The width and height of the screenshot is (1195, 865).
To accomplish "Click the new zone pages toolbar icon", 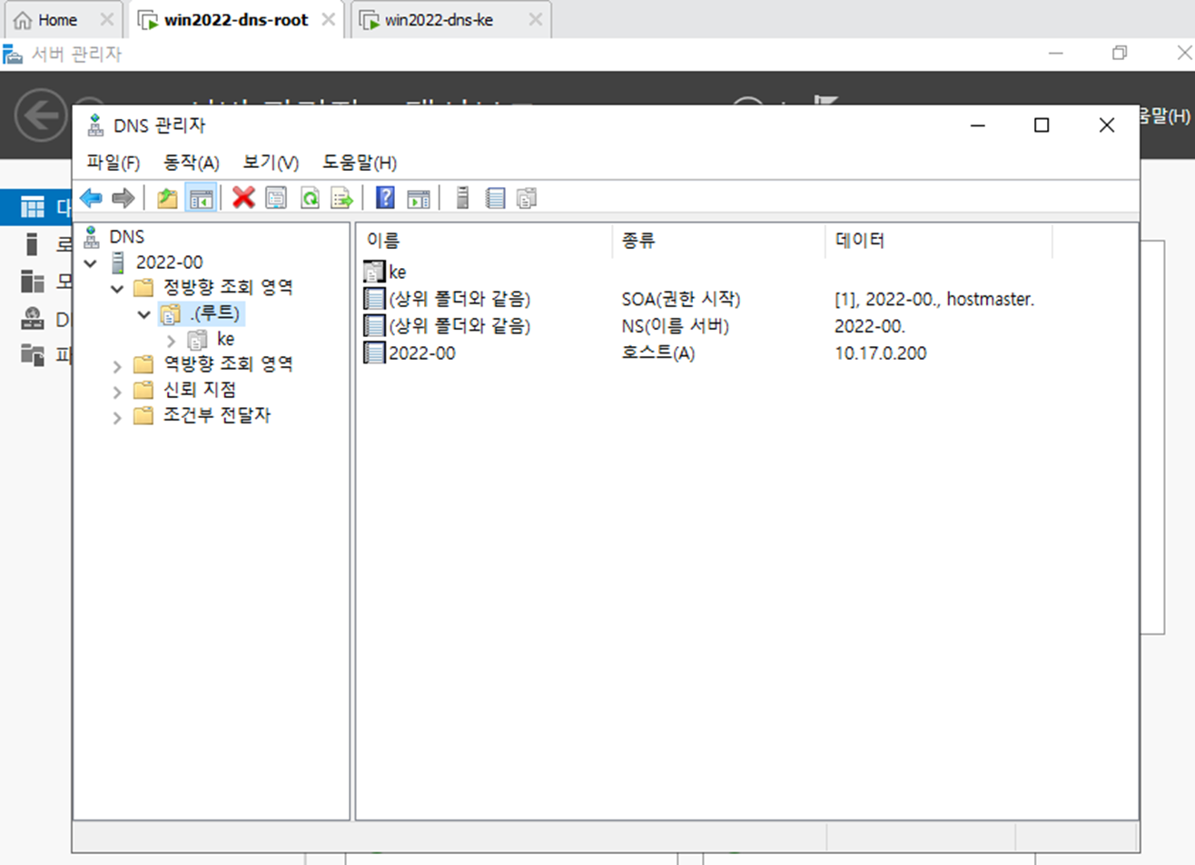I will 527,197.
